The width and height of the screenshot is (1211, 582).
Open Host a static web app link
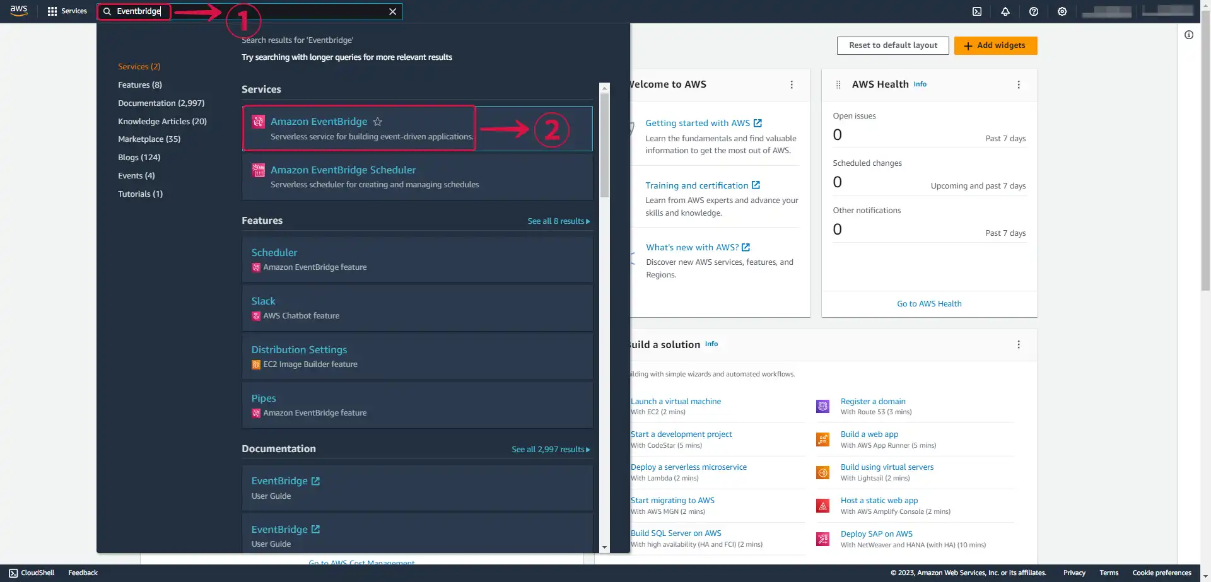pyautogui.click(x=879, y=501)
